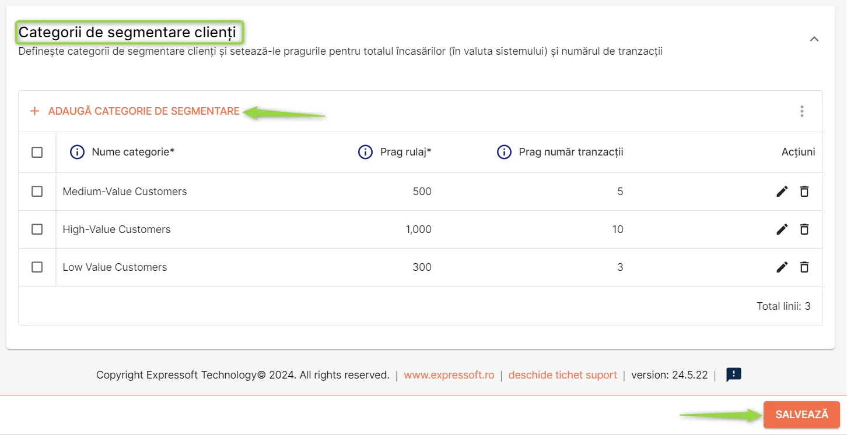Edit the Medium-Value Customers category

(x=782, y=191)
